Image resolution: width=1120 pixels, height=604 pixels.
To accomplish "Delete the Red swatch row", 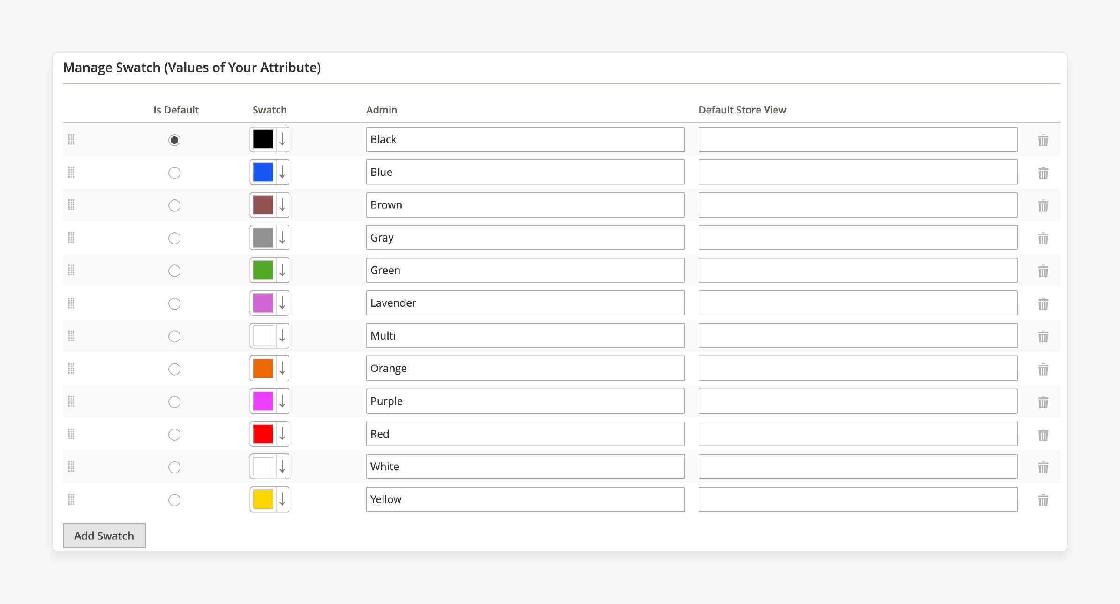I will pyautogui.click(x=1043, y=435).
